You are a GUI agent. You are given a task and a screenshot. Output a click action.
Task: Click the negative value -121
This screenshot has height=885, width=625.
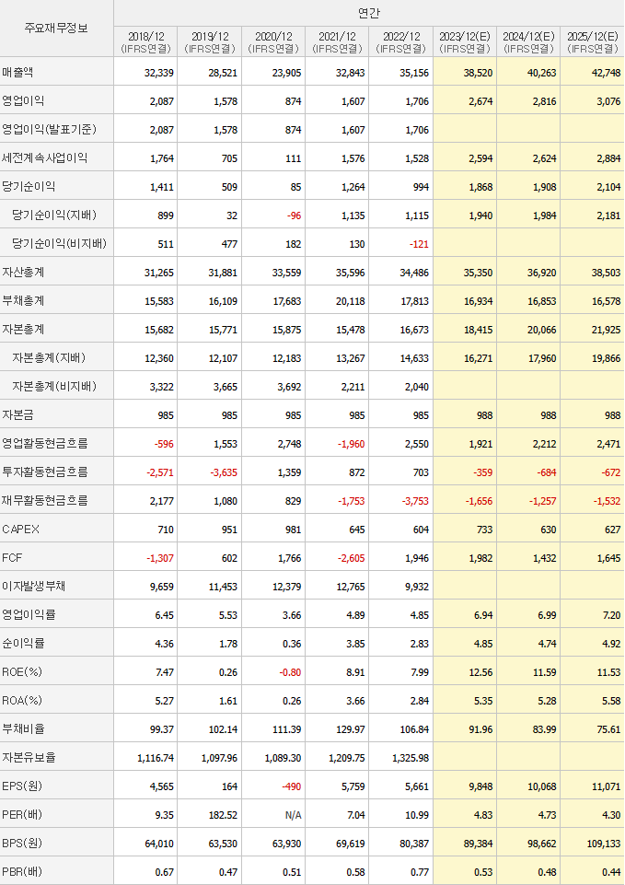pos(419,244)
